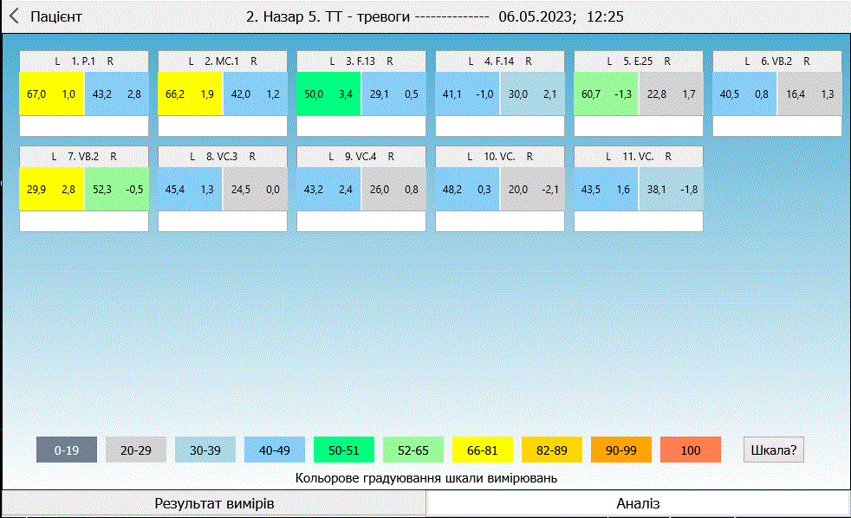This screenshot has width=851, height=518.
Task: Click the red 100 scale swatch
Action: tap(691, 450)
